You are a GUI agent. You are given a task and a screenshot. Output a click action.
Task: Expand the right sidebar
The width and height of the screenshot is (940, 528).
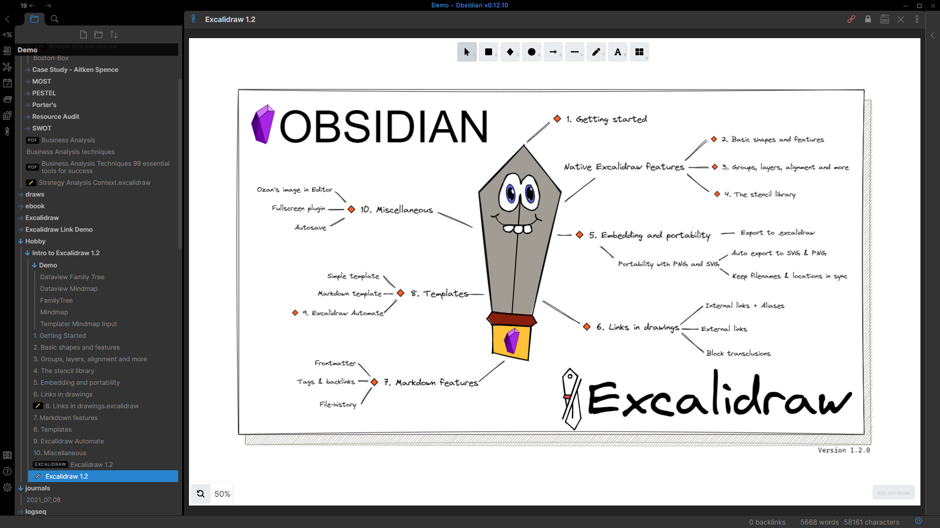(933, 35)
